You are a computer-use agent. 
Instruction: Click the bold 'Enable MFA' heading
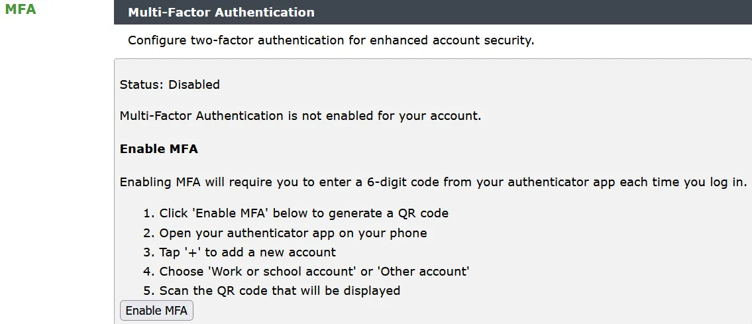[x=159, y=149]
